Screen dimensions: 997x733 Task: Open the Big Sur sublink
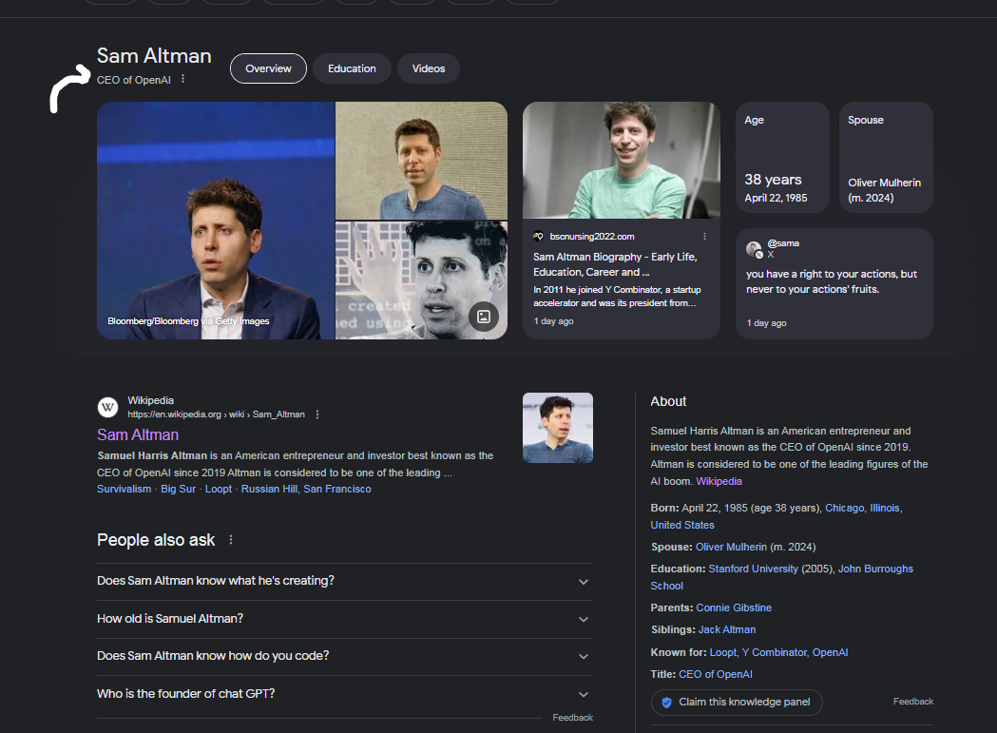178,489
